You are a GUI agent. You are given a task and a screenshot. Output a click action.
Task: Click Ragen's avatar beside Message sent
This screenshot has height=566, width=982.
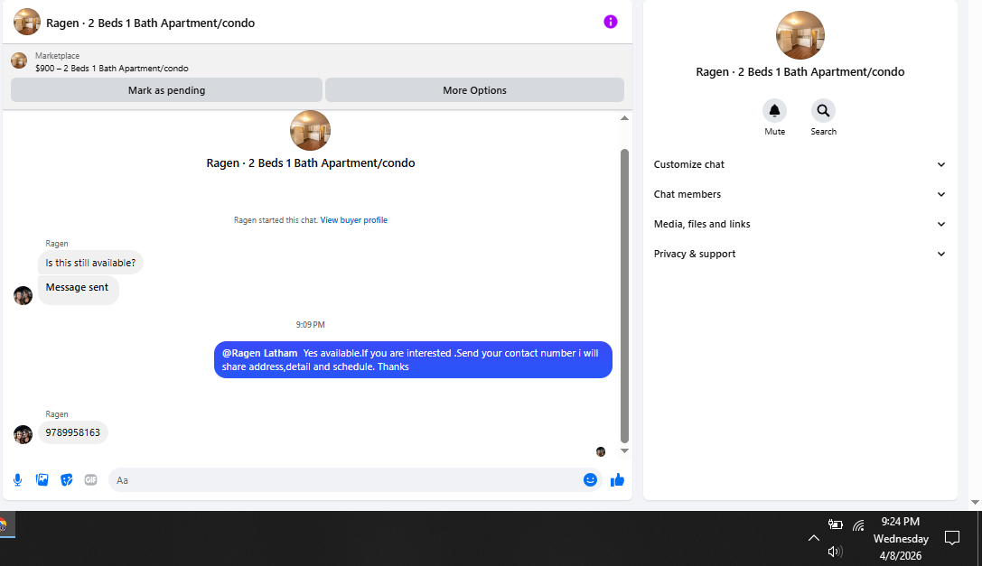23,295
